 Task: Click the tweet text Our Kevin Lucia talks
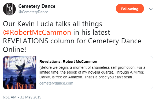pos(52,24)
